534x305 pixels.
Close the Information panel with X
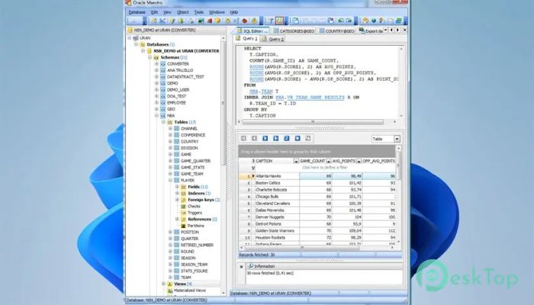(x=241, y=267)
